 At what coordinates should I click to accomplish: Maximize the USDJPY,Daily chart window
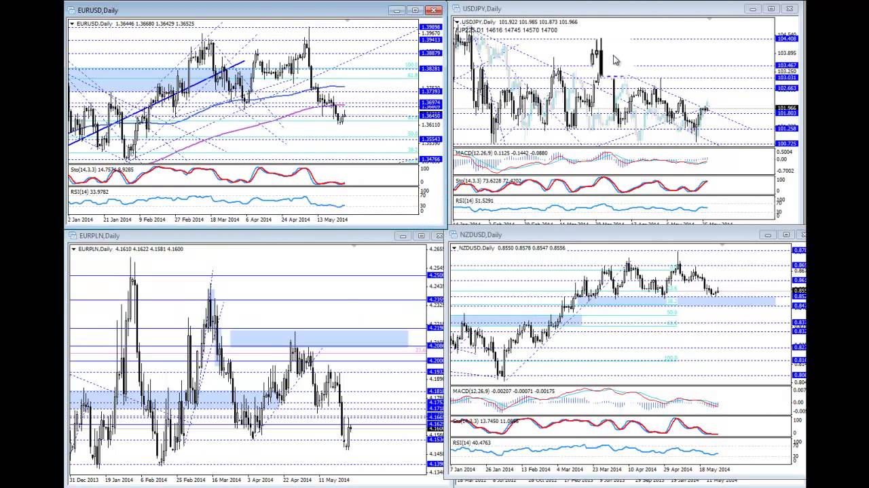pyautogui.click(x=771, y=9)
